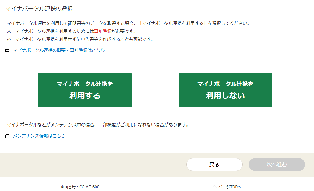The image size is (314, 191).
Task: Click new-window icon beside メンテナンス情報 link
Action: (7, 136)
